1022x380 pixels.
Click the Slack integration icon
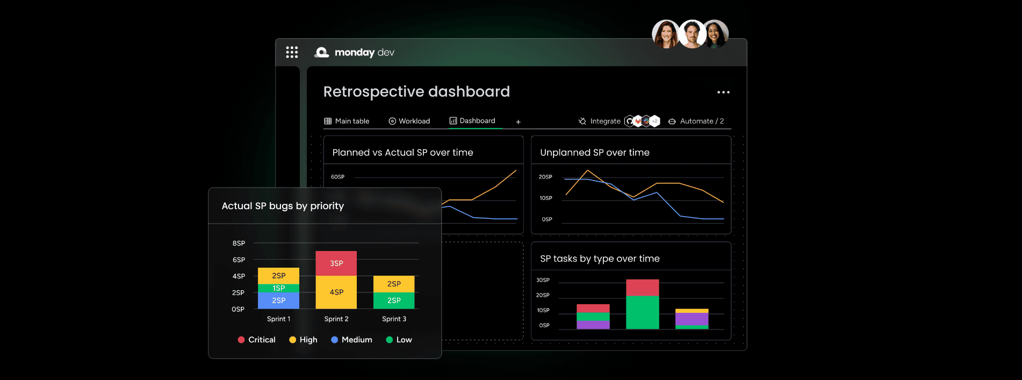646,121
